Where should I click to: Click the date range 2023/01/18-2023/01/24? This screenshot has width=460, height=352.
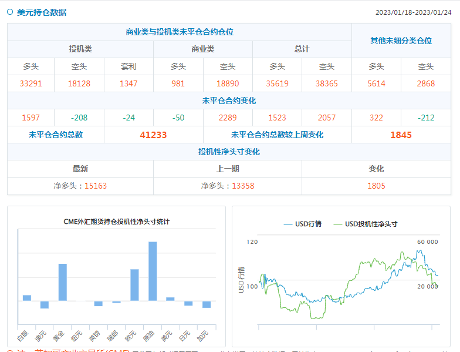(x=414, y=12)
